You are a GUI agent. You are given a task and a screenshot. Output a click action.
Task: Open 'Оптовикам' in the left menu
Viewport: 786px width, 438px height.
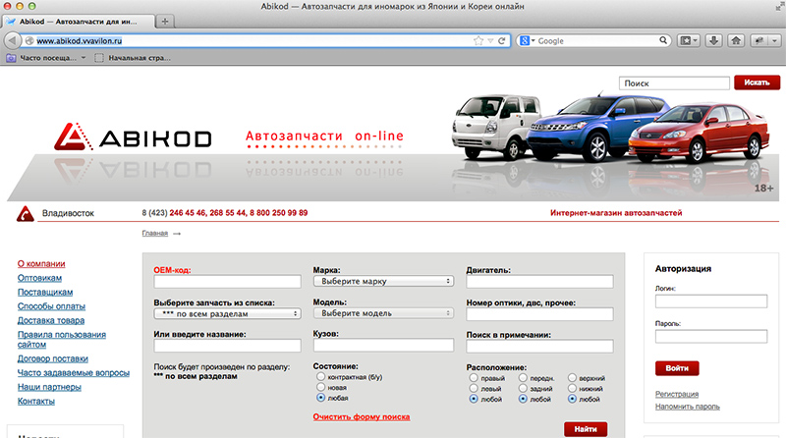point(39,278)
